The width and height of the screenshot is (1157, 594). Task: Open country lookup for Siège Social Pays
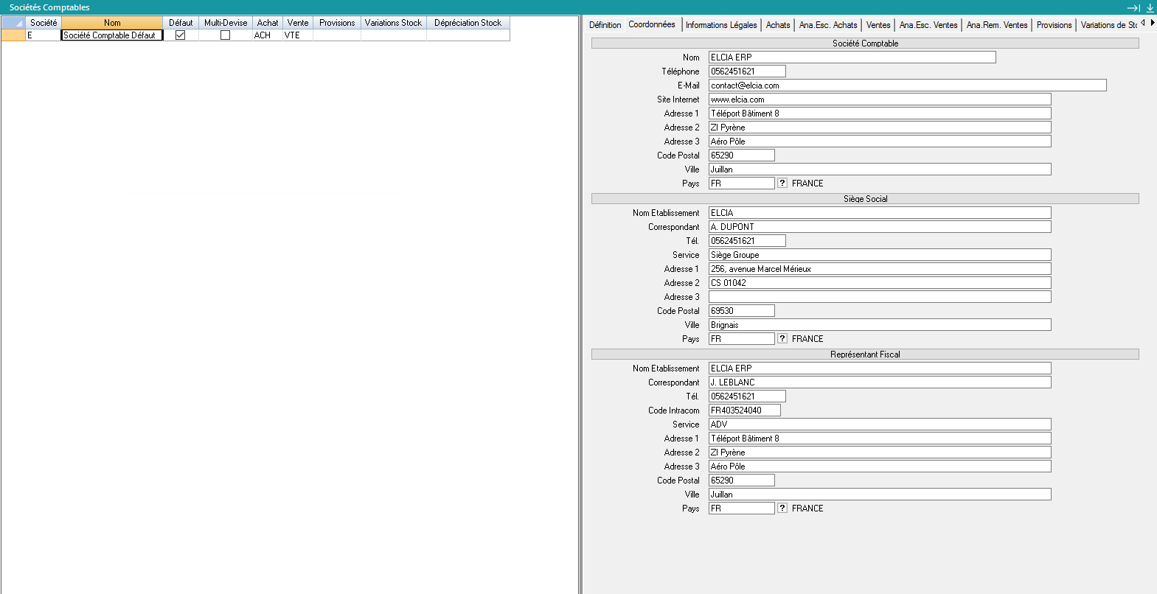[x=782, y=339]
